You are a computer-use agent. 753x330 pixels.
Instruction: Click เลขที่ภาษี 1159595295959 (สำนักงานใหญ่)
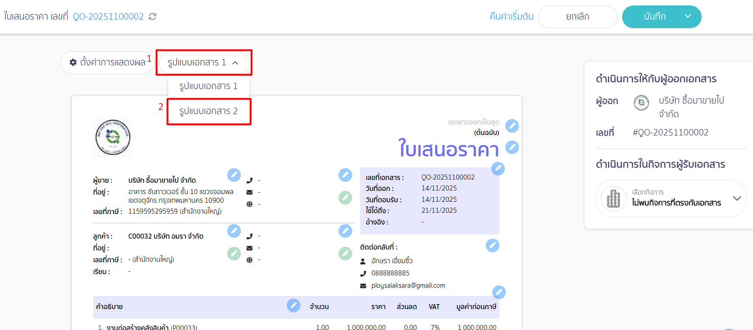pyautogui.click(x=175, y=211)
